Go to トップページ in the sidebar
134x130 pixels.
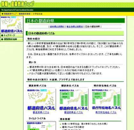coord(11,35)
